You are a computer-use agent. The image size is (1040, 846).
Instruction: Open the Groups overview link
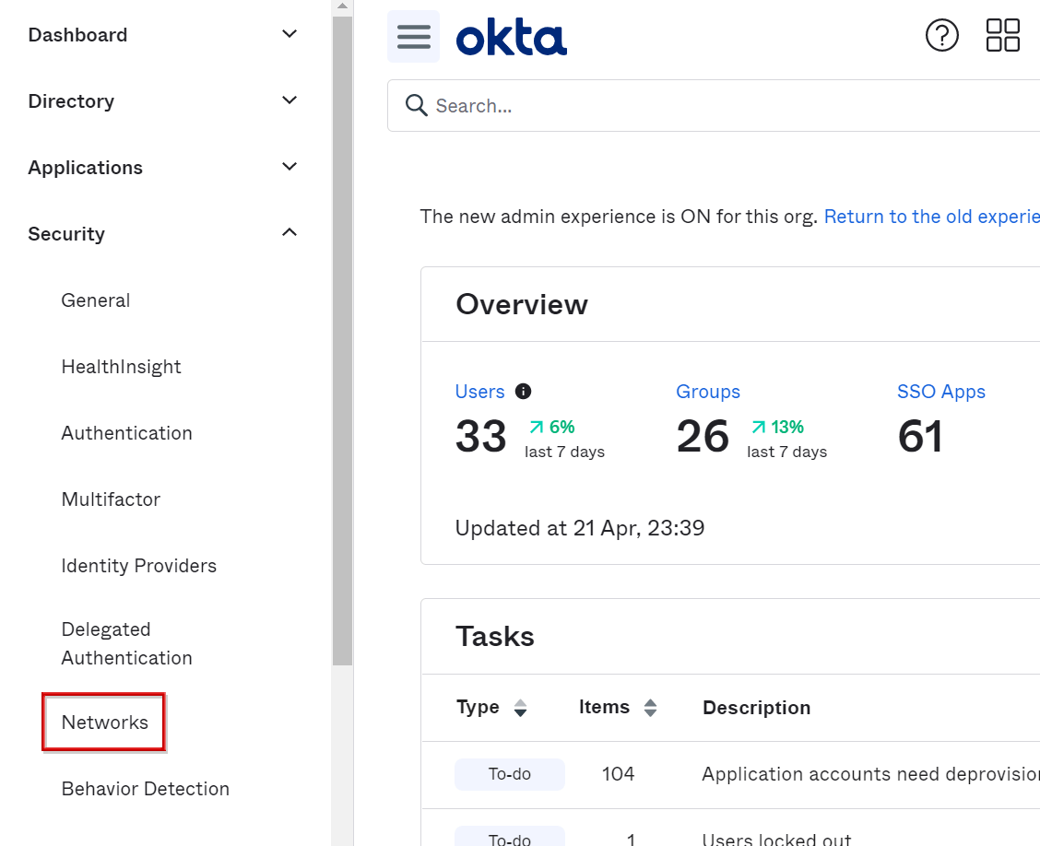coord(707,392)
